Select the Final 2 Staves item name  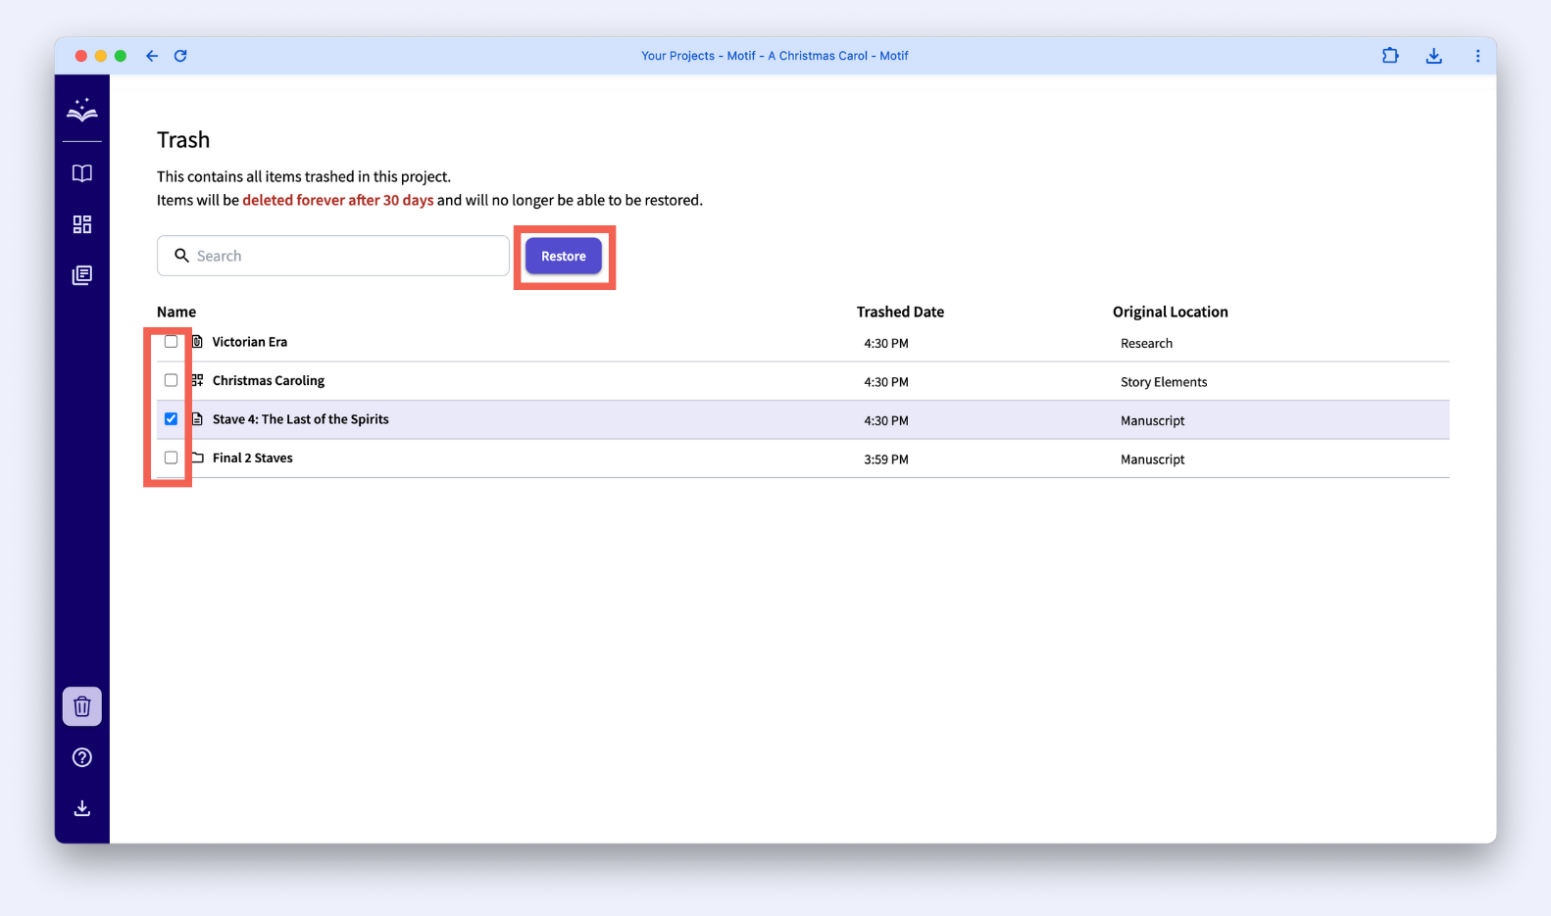coord(253,458)
